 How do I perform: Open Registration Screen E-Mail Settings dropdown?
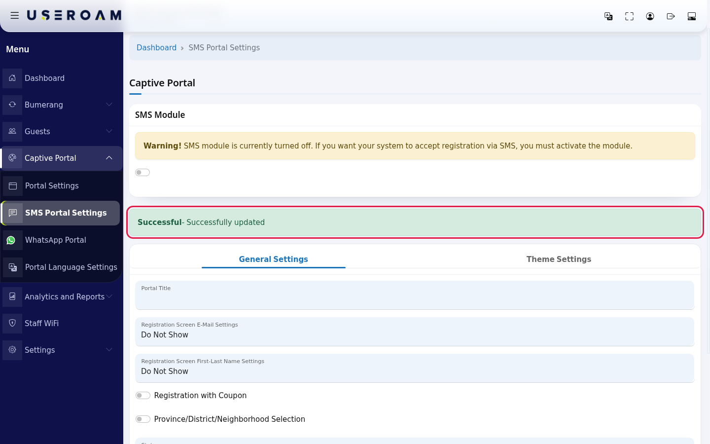pos(415,332)
